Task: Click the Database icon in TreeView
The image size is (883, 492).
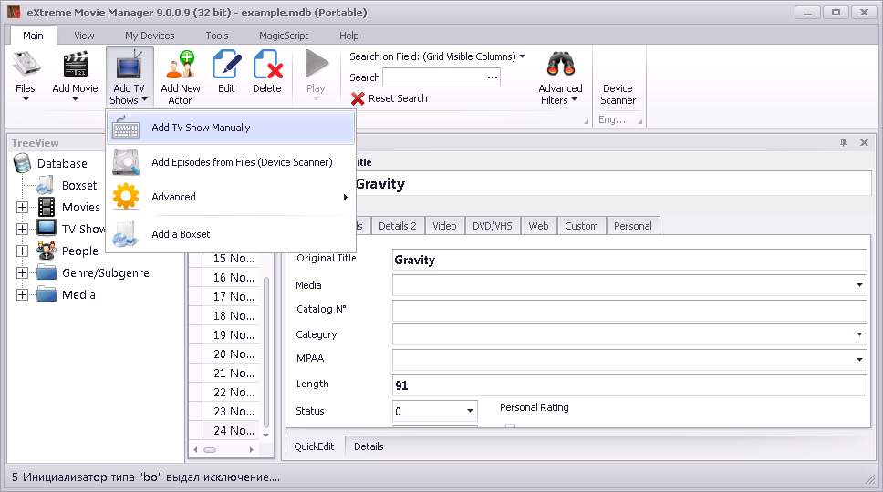Action: (22, 163)
